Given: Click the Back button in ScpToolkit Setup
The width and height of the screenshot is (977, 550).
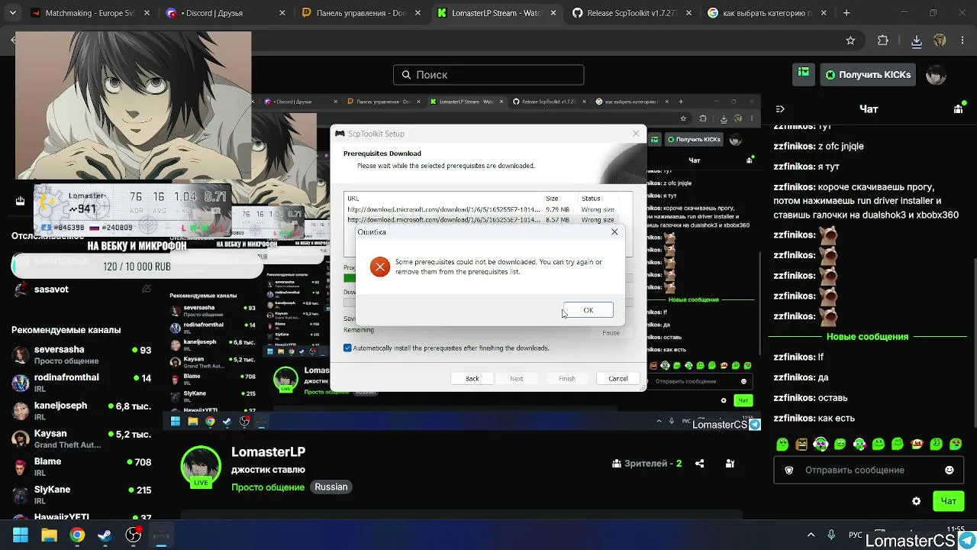Looking at the screenshot, I should click(472, 379).
